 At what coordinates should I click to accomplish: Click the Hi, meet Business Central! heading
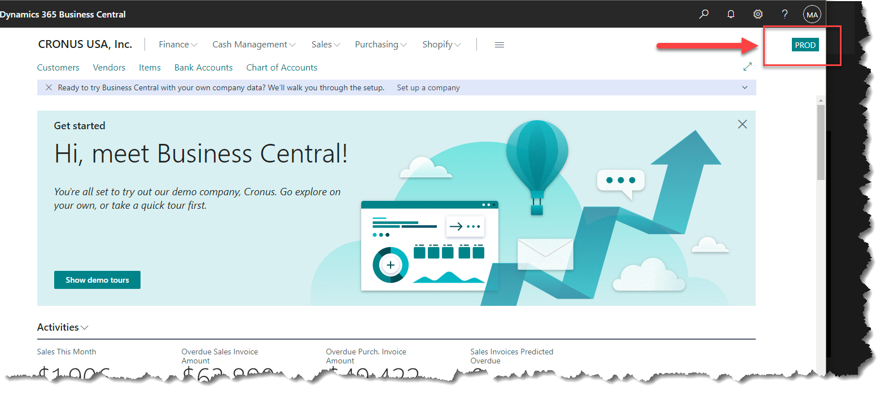[201, 153]
